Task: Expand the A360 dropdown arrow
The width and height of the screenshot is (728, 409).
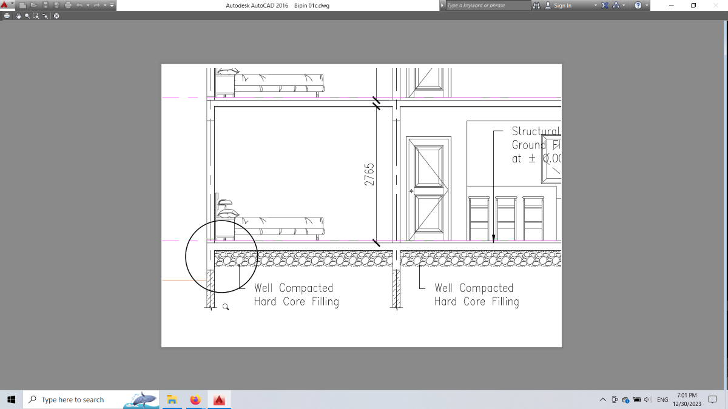Action: pos(624,5)
